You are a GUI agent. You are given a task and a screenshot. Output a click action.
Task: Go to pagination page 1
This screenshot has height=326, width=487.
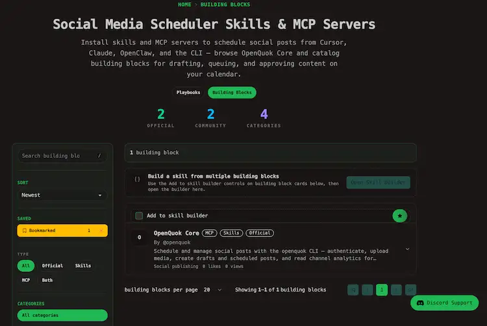click(382, 290)
